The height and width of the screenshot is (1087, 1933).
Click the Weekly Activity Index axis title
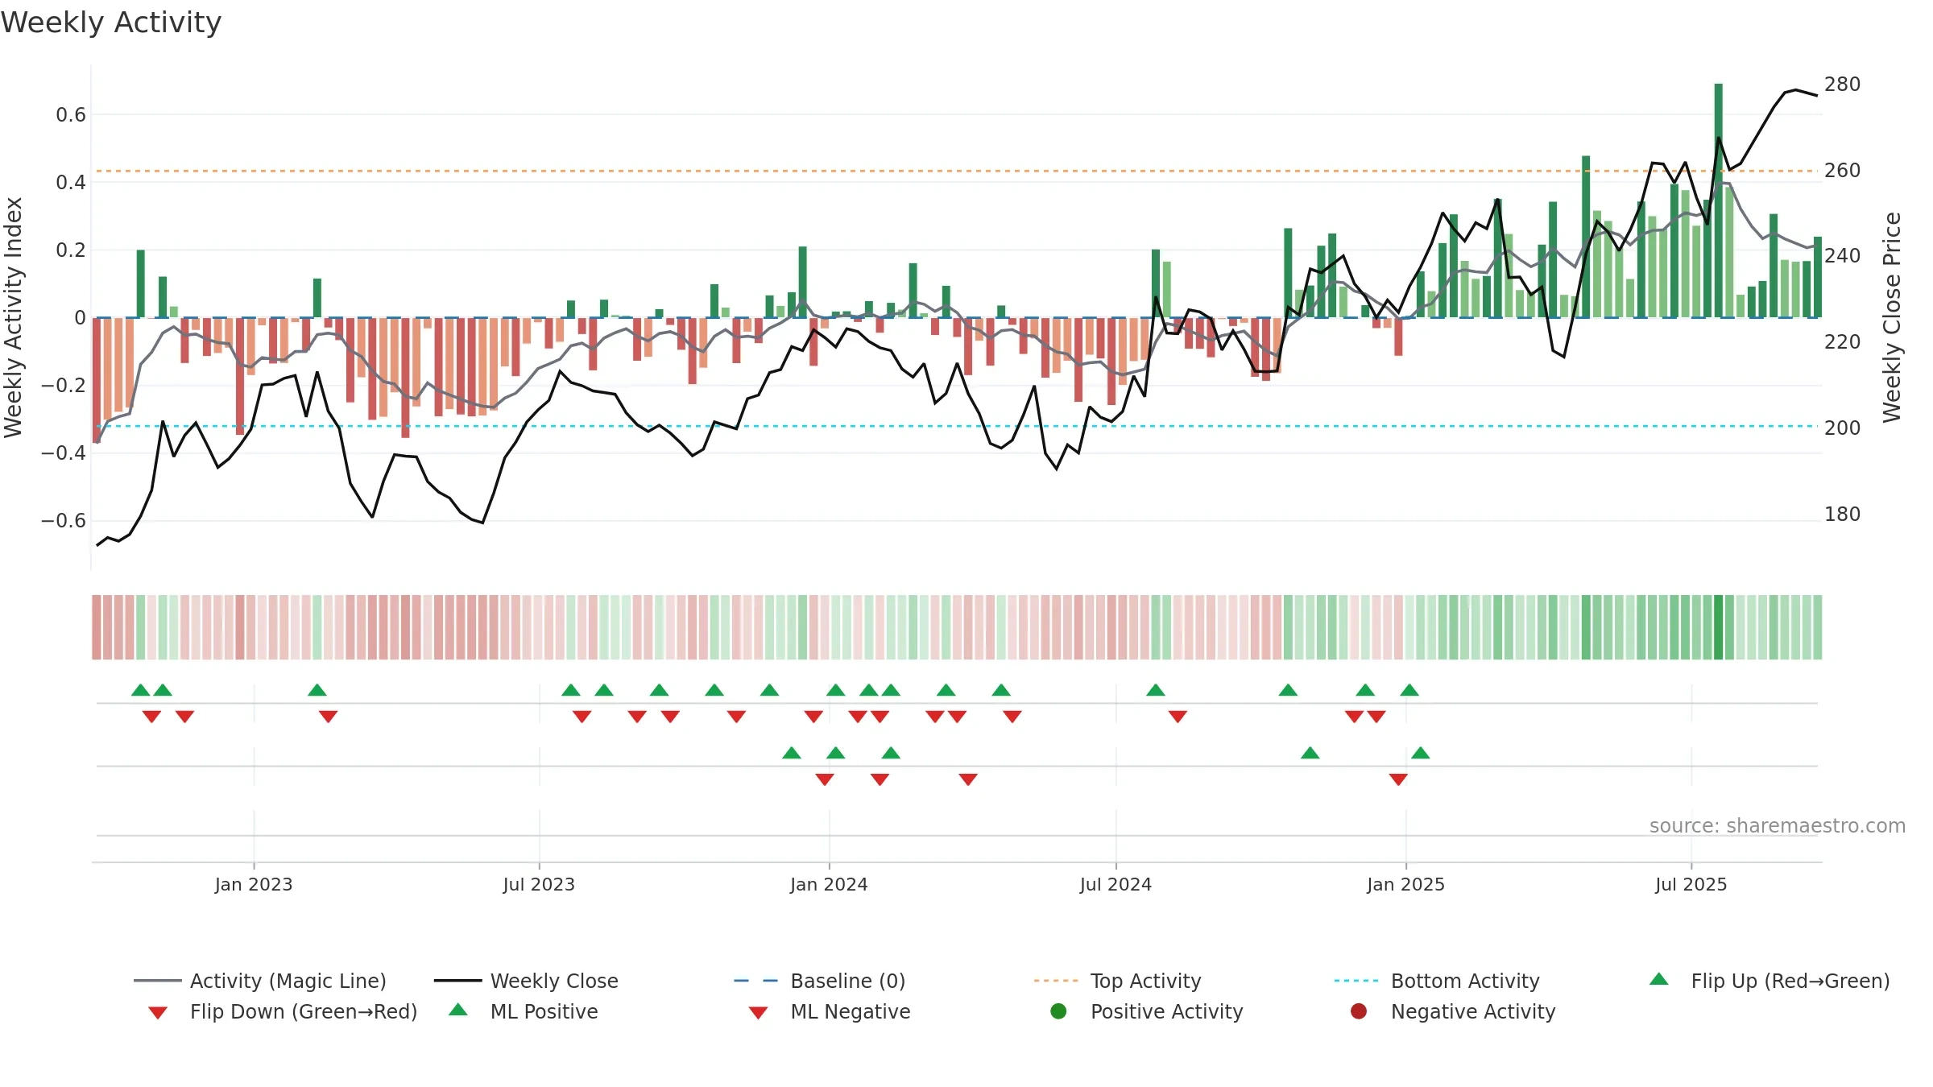coord(13,317)
